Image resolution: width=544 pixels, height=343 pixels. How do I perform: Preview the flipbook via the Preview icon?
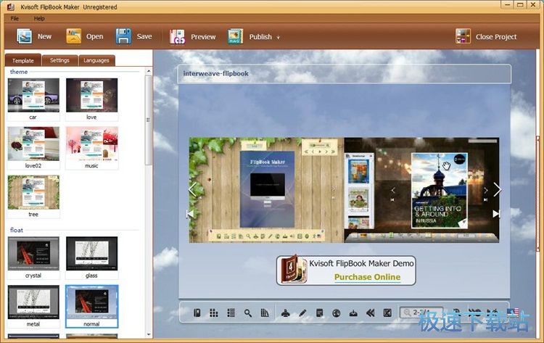point(177,36)
